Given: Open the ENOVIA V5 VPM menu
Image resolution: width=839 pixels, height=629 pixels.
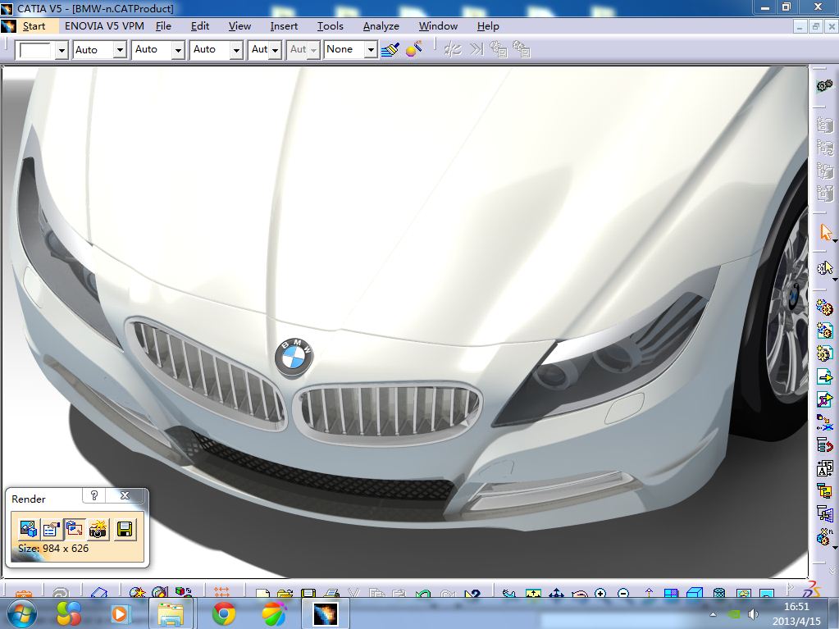Looking at the screenshot, I should (104, 26).
